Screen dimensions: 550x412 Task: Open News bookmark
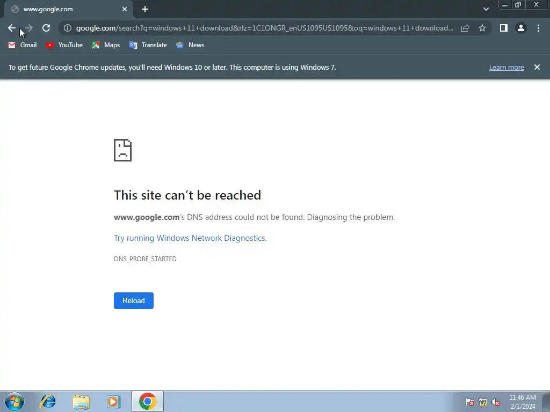pos(190,45)
